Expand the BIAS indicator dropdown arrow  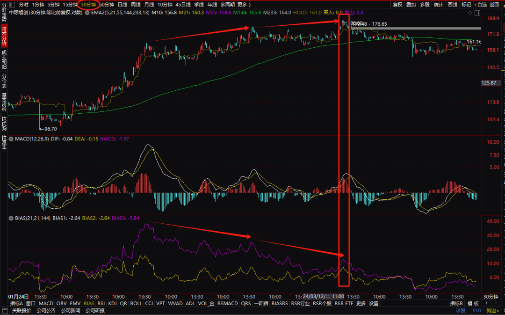tap(11, 218)
